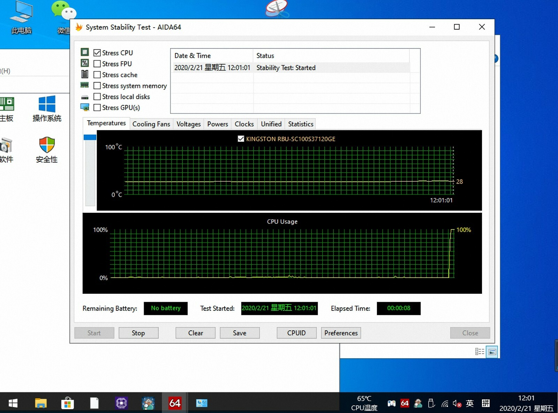Click the 65℃ CPU温度 taskbar readout

[364, 403]
